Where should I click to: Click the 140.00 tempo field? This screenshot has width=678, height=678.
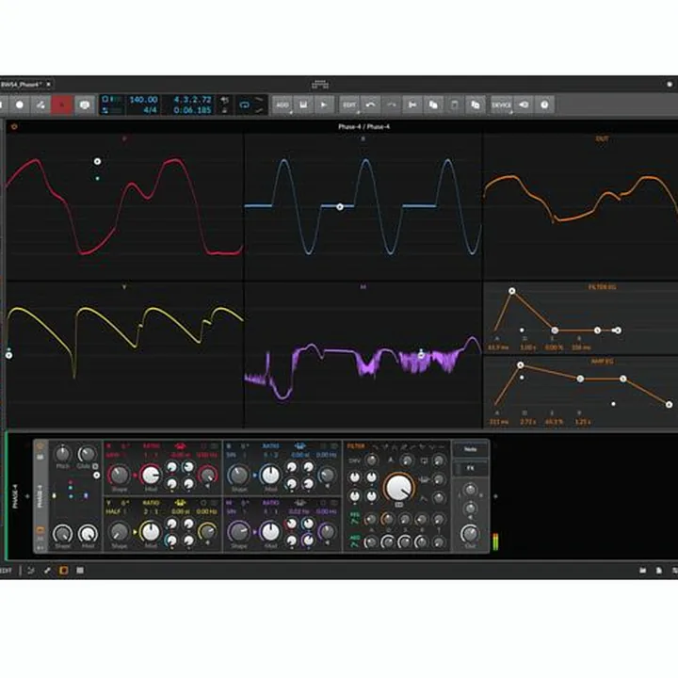[x=143, y=100]
